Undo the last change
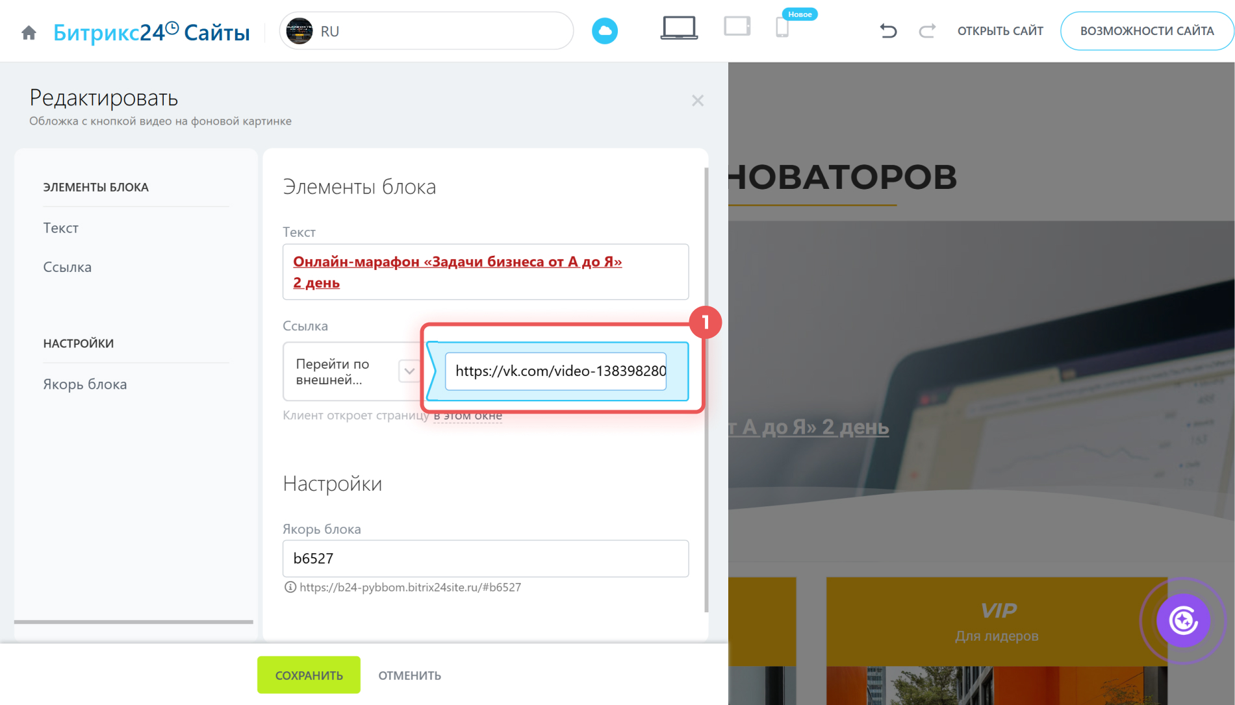The image size is (1235, 705). [x=888, y=31]
